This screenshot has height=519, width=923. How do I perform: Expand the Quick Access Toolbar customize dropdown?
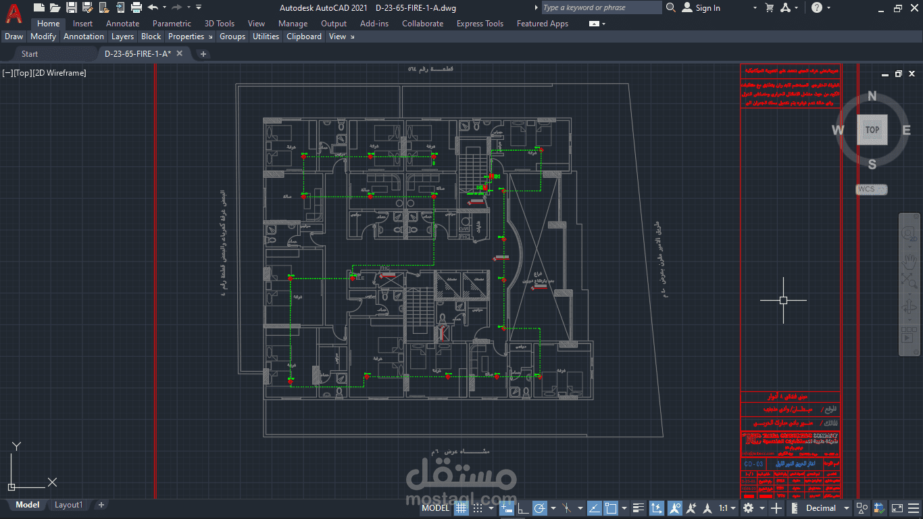[x=199, y=7]
